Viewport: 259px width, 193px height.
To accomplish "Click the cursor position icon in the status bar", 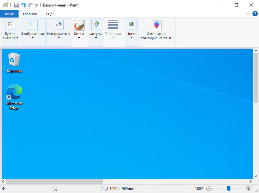I will (x=4, y=189).
